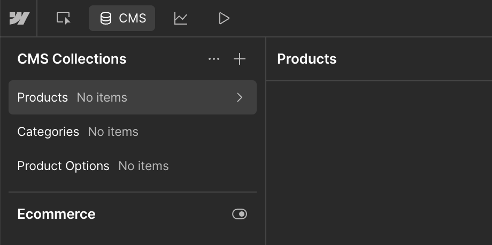Add a new collection with plus icon

(x=240, y=59)
